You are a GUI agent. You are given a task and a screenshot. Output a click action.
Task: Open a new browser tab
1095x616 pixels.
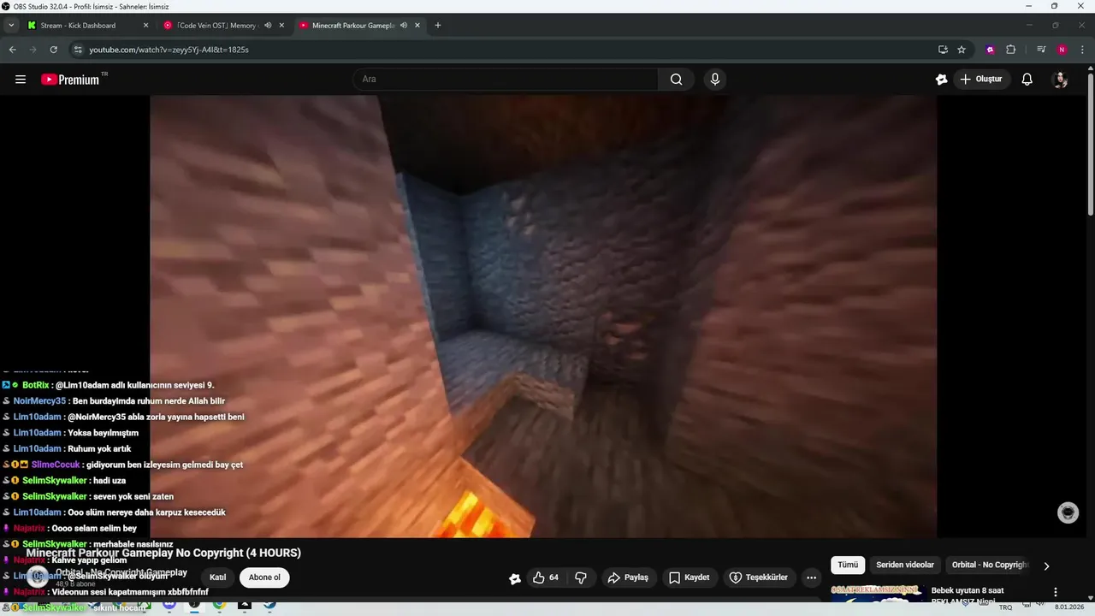[438, 25]
